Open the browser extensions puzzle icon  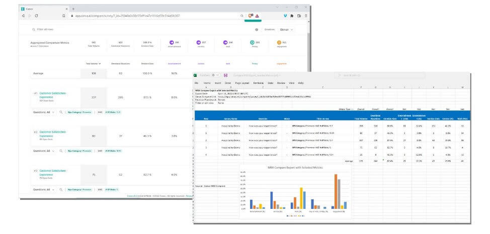click(x=292, y=16)
